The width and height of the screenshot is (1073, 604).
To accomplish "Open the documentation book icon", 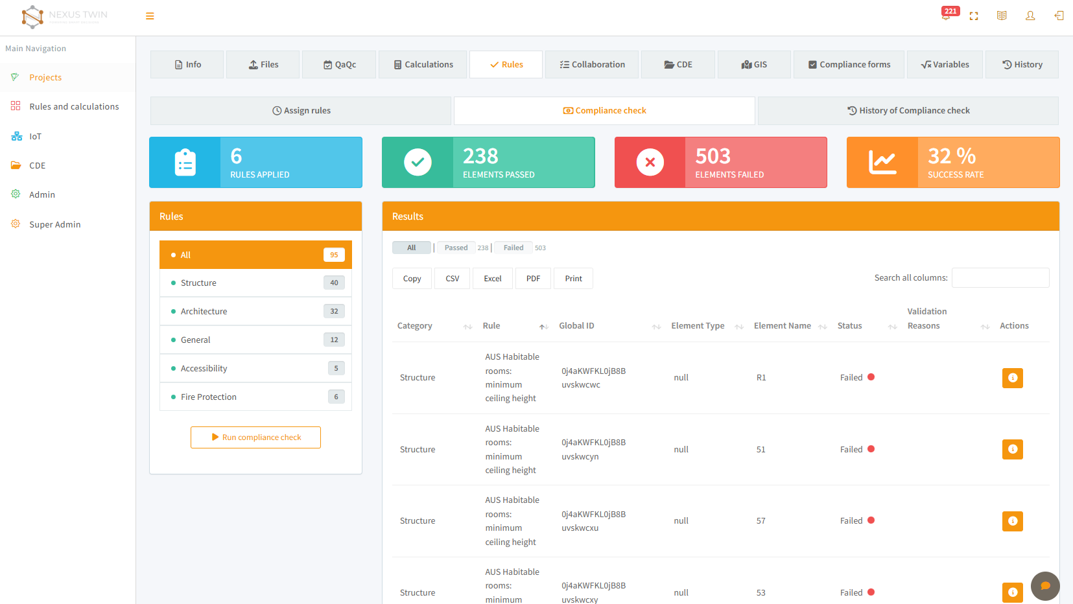I will pos(1002,16).
